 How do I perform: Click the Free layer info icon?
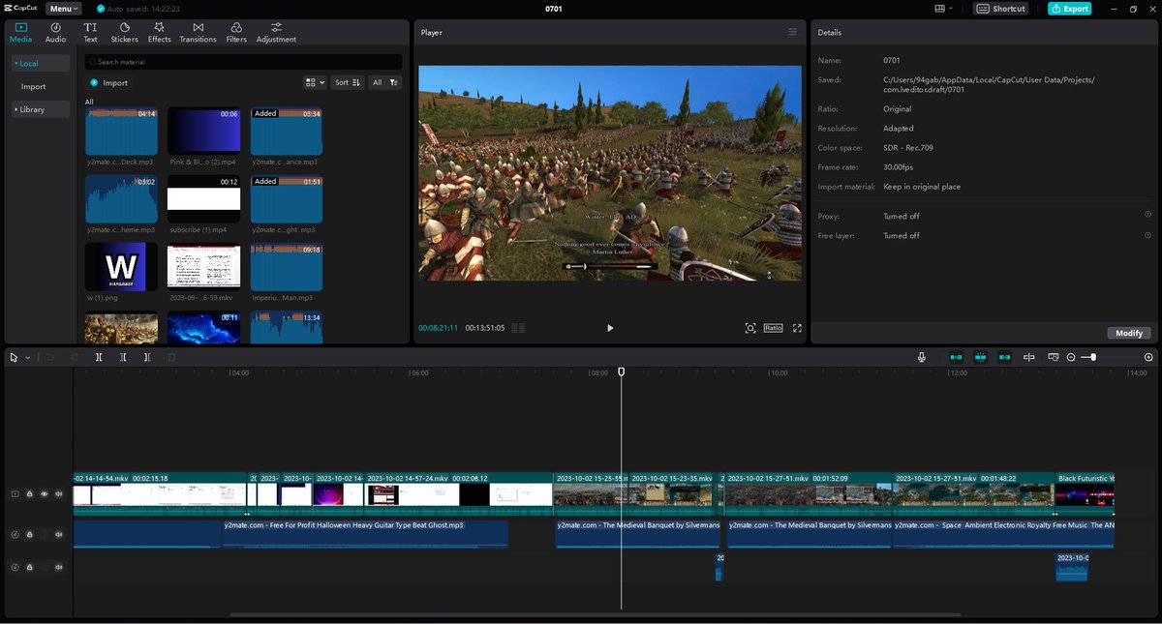pyautogui.click(x=1147, y=235)
